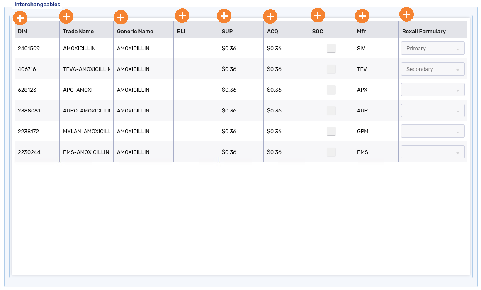Click the orange plus above DIN column
The width and height of the screenshot is (481, 290).
tap(20, 18)
